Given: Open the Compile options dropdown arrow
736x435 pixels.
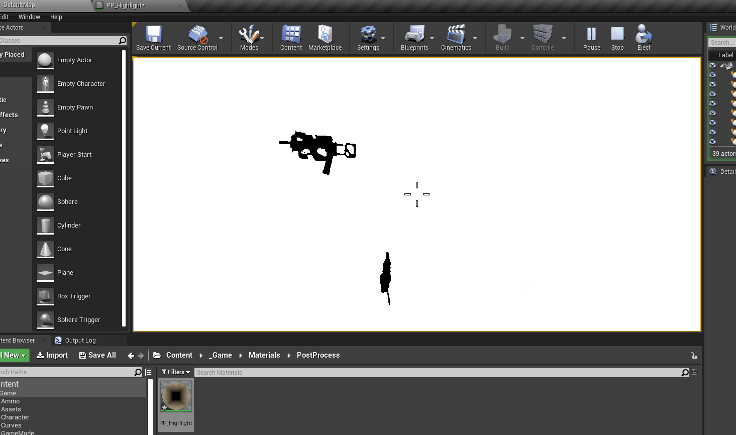Looking at the screenshot, I should point(564,38).
